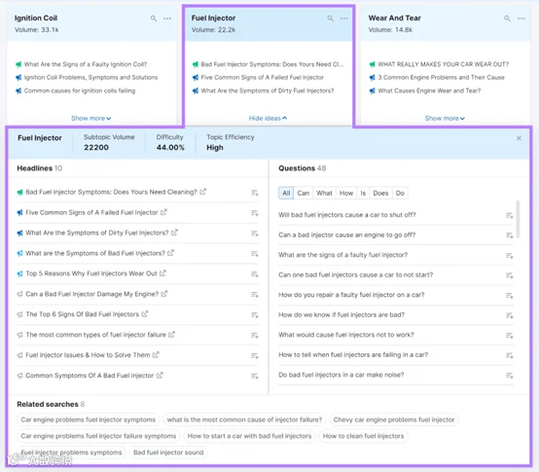The image size is (539, 472).
Task: Filter questions by 'What' tab
Action: coord(324,194)
